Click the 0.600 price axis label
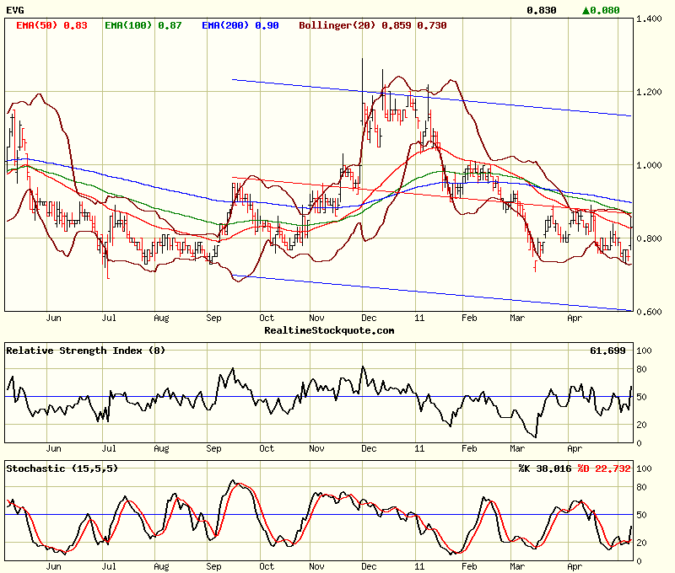The image size is (675, 573). tap(651, 312)
